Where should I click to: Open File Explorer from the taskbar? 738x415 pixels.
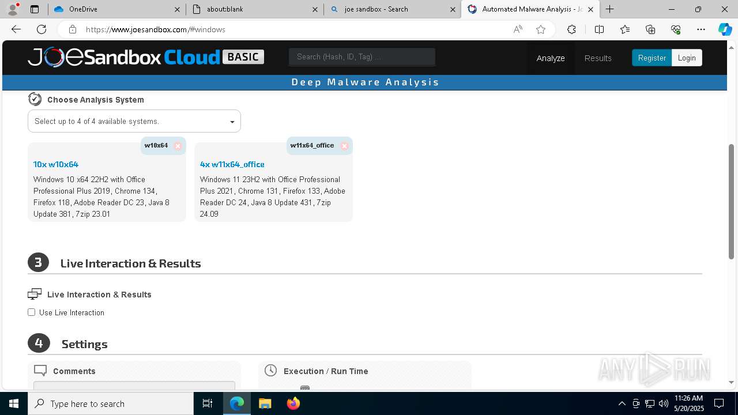point(265,403)
